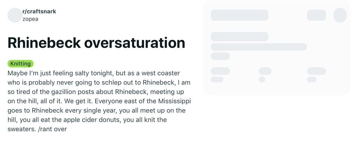Click the post body paragraph text
This screenshot has height=149, width=358.
pyautogui.click(x=99, y=101)
